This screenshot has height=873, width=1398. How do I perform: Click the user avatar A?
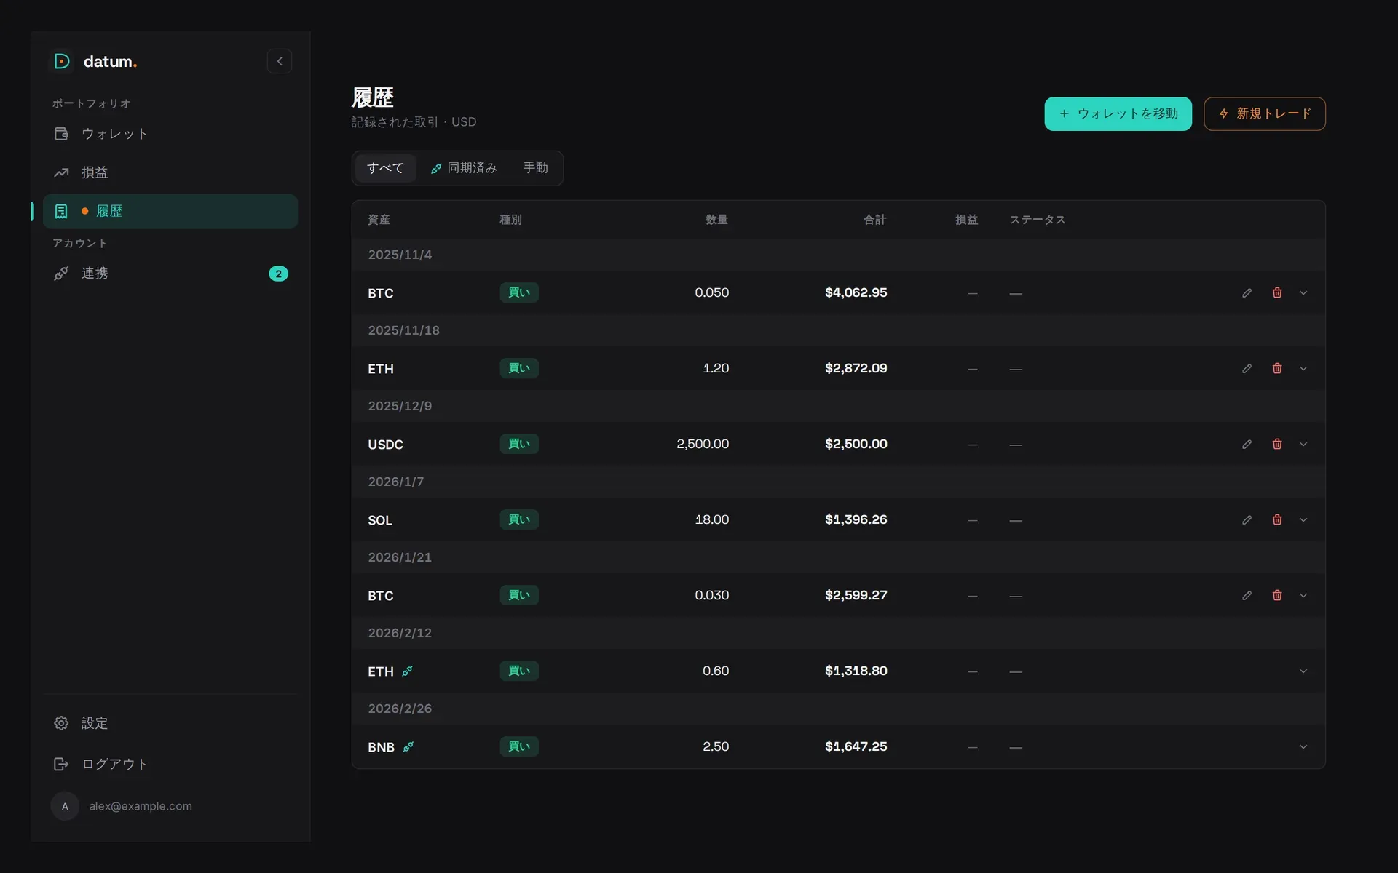pyautogui.click(x=65, y=806)
